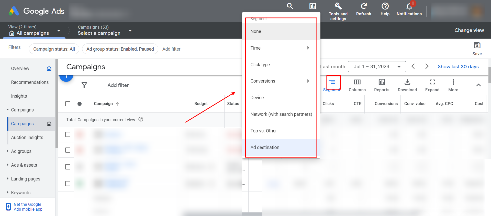Screen dimensions: 491x216
Task: Collapse the Campaigns sidebar section
Action: (7, 110)
